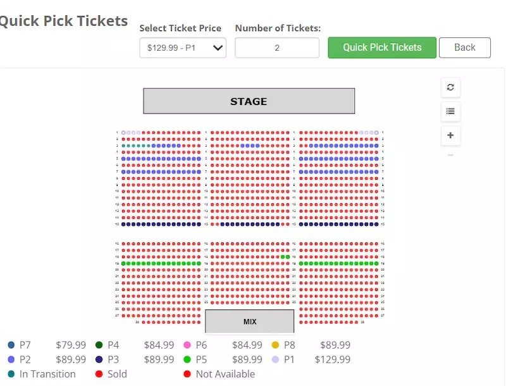Focus the Number of Tickets field
The width and height of the screenshot is (506, 386).
click(277, 47)
